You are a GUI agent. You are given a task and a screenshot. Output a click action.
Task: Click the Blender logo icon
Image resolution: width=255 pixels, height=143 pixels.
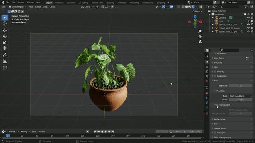click(3, 2)
